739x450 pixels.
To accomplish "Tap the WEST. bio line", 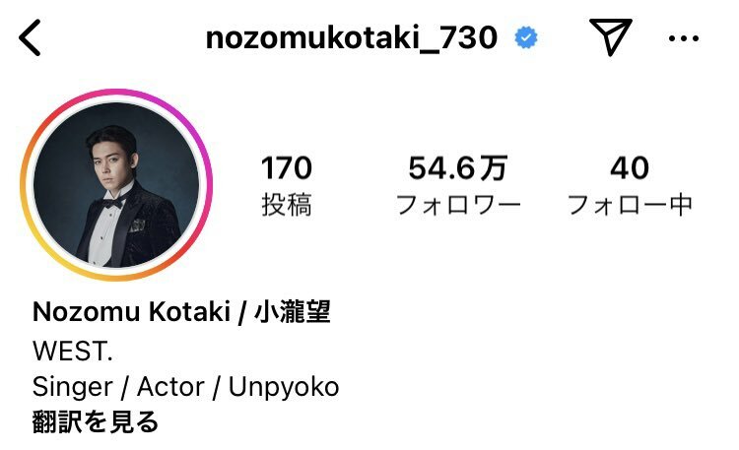I will click(73, 351).
